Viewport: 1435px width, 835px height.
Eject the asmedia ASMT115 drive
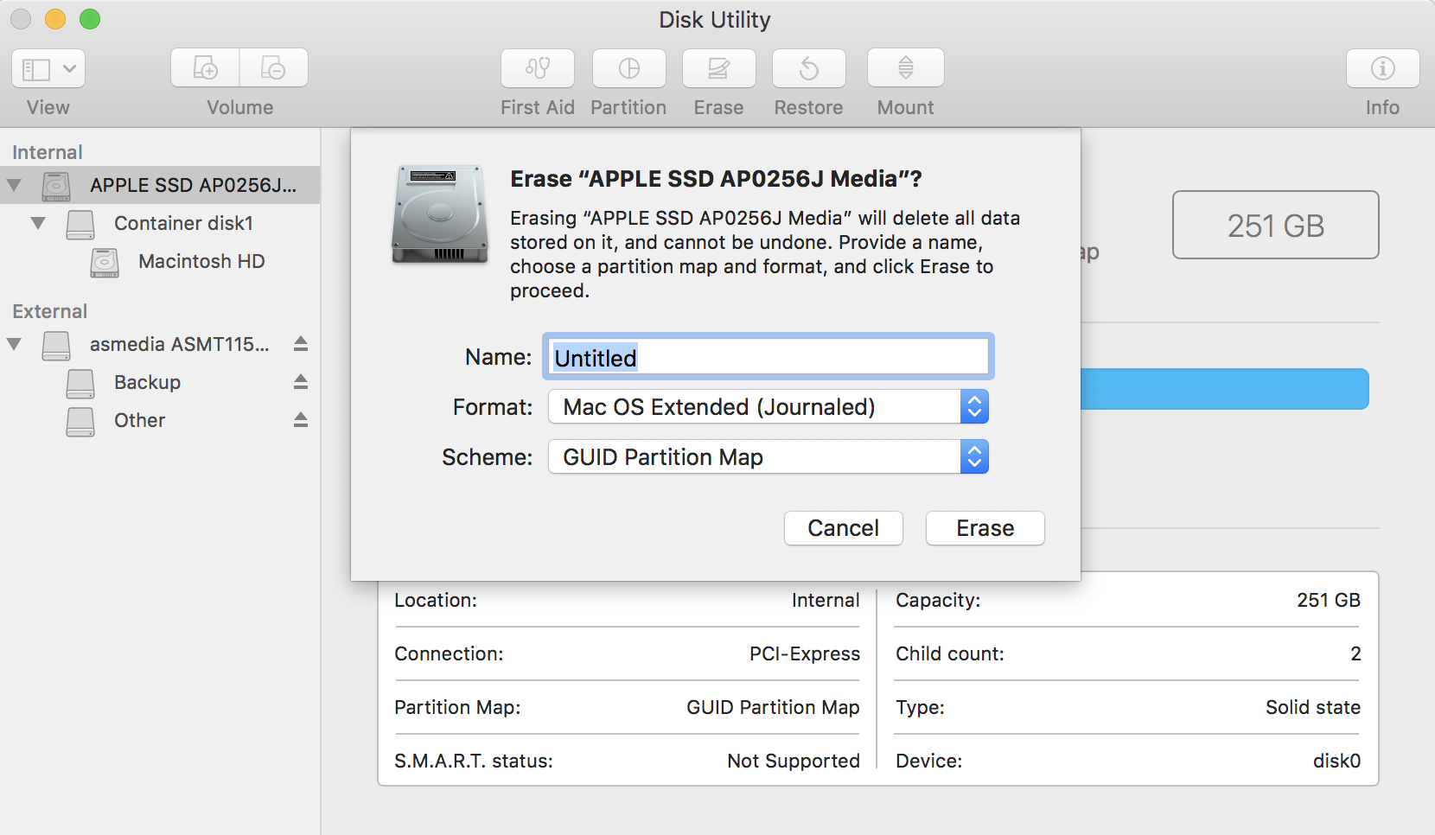click(301, 344)
